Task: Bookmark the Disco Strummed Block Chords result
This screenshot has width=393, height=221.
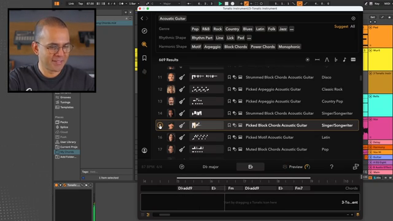Action: 229,77
